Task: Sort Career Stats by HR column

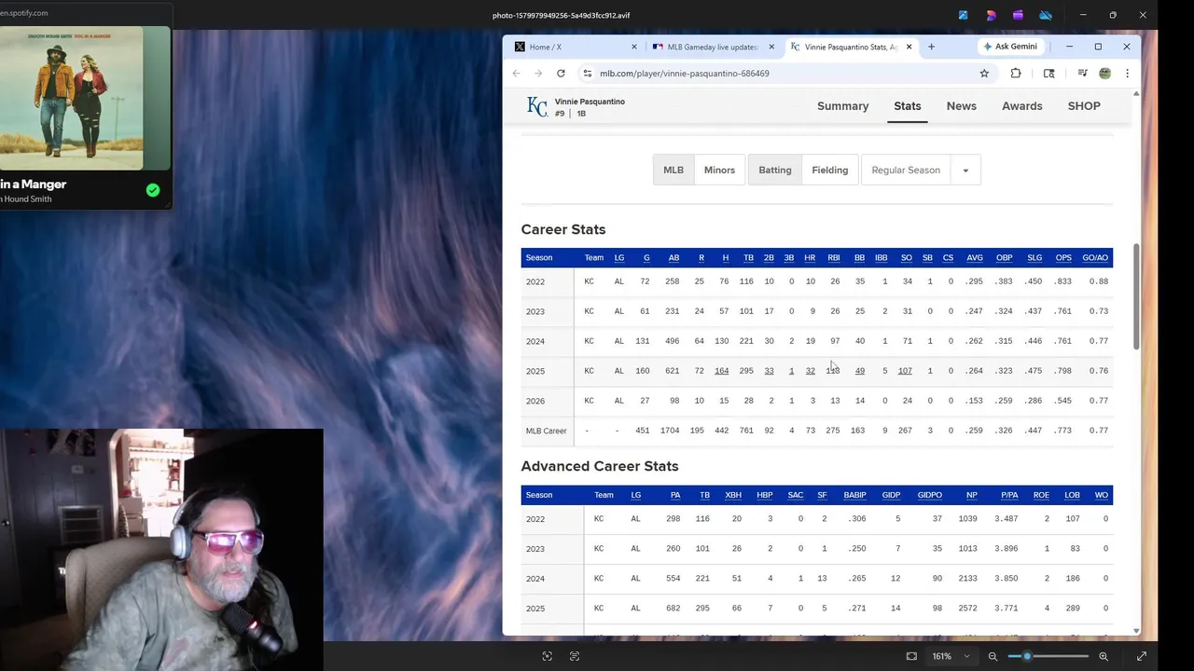Action: 810,258
